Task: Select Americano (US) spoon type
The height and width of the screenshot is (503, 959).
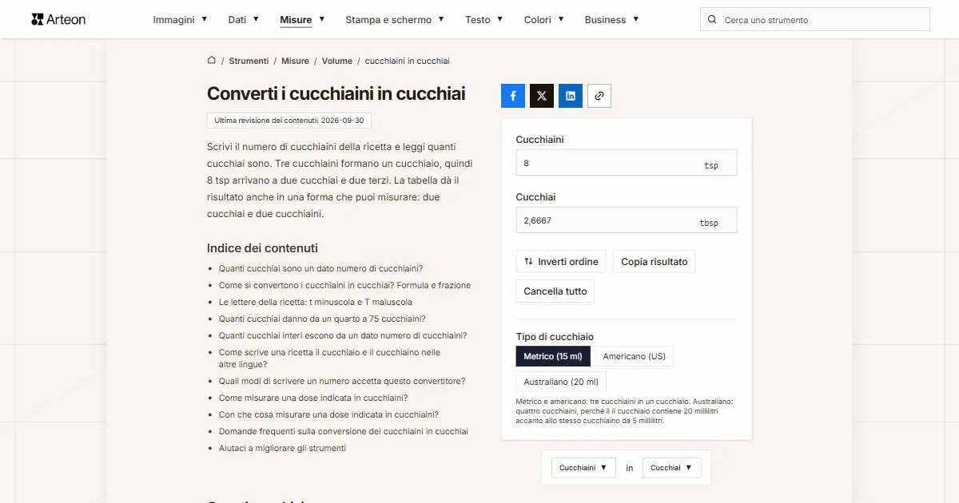Action: click(635, 356)
